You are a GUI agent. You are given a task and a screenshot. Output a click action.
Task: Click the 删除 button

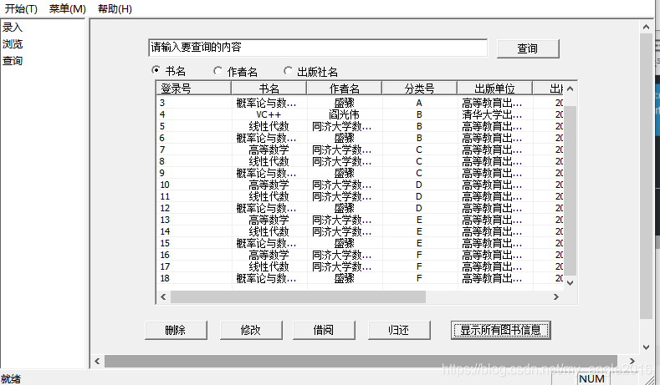click(176, 331)
